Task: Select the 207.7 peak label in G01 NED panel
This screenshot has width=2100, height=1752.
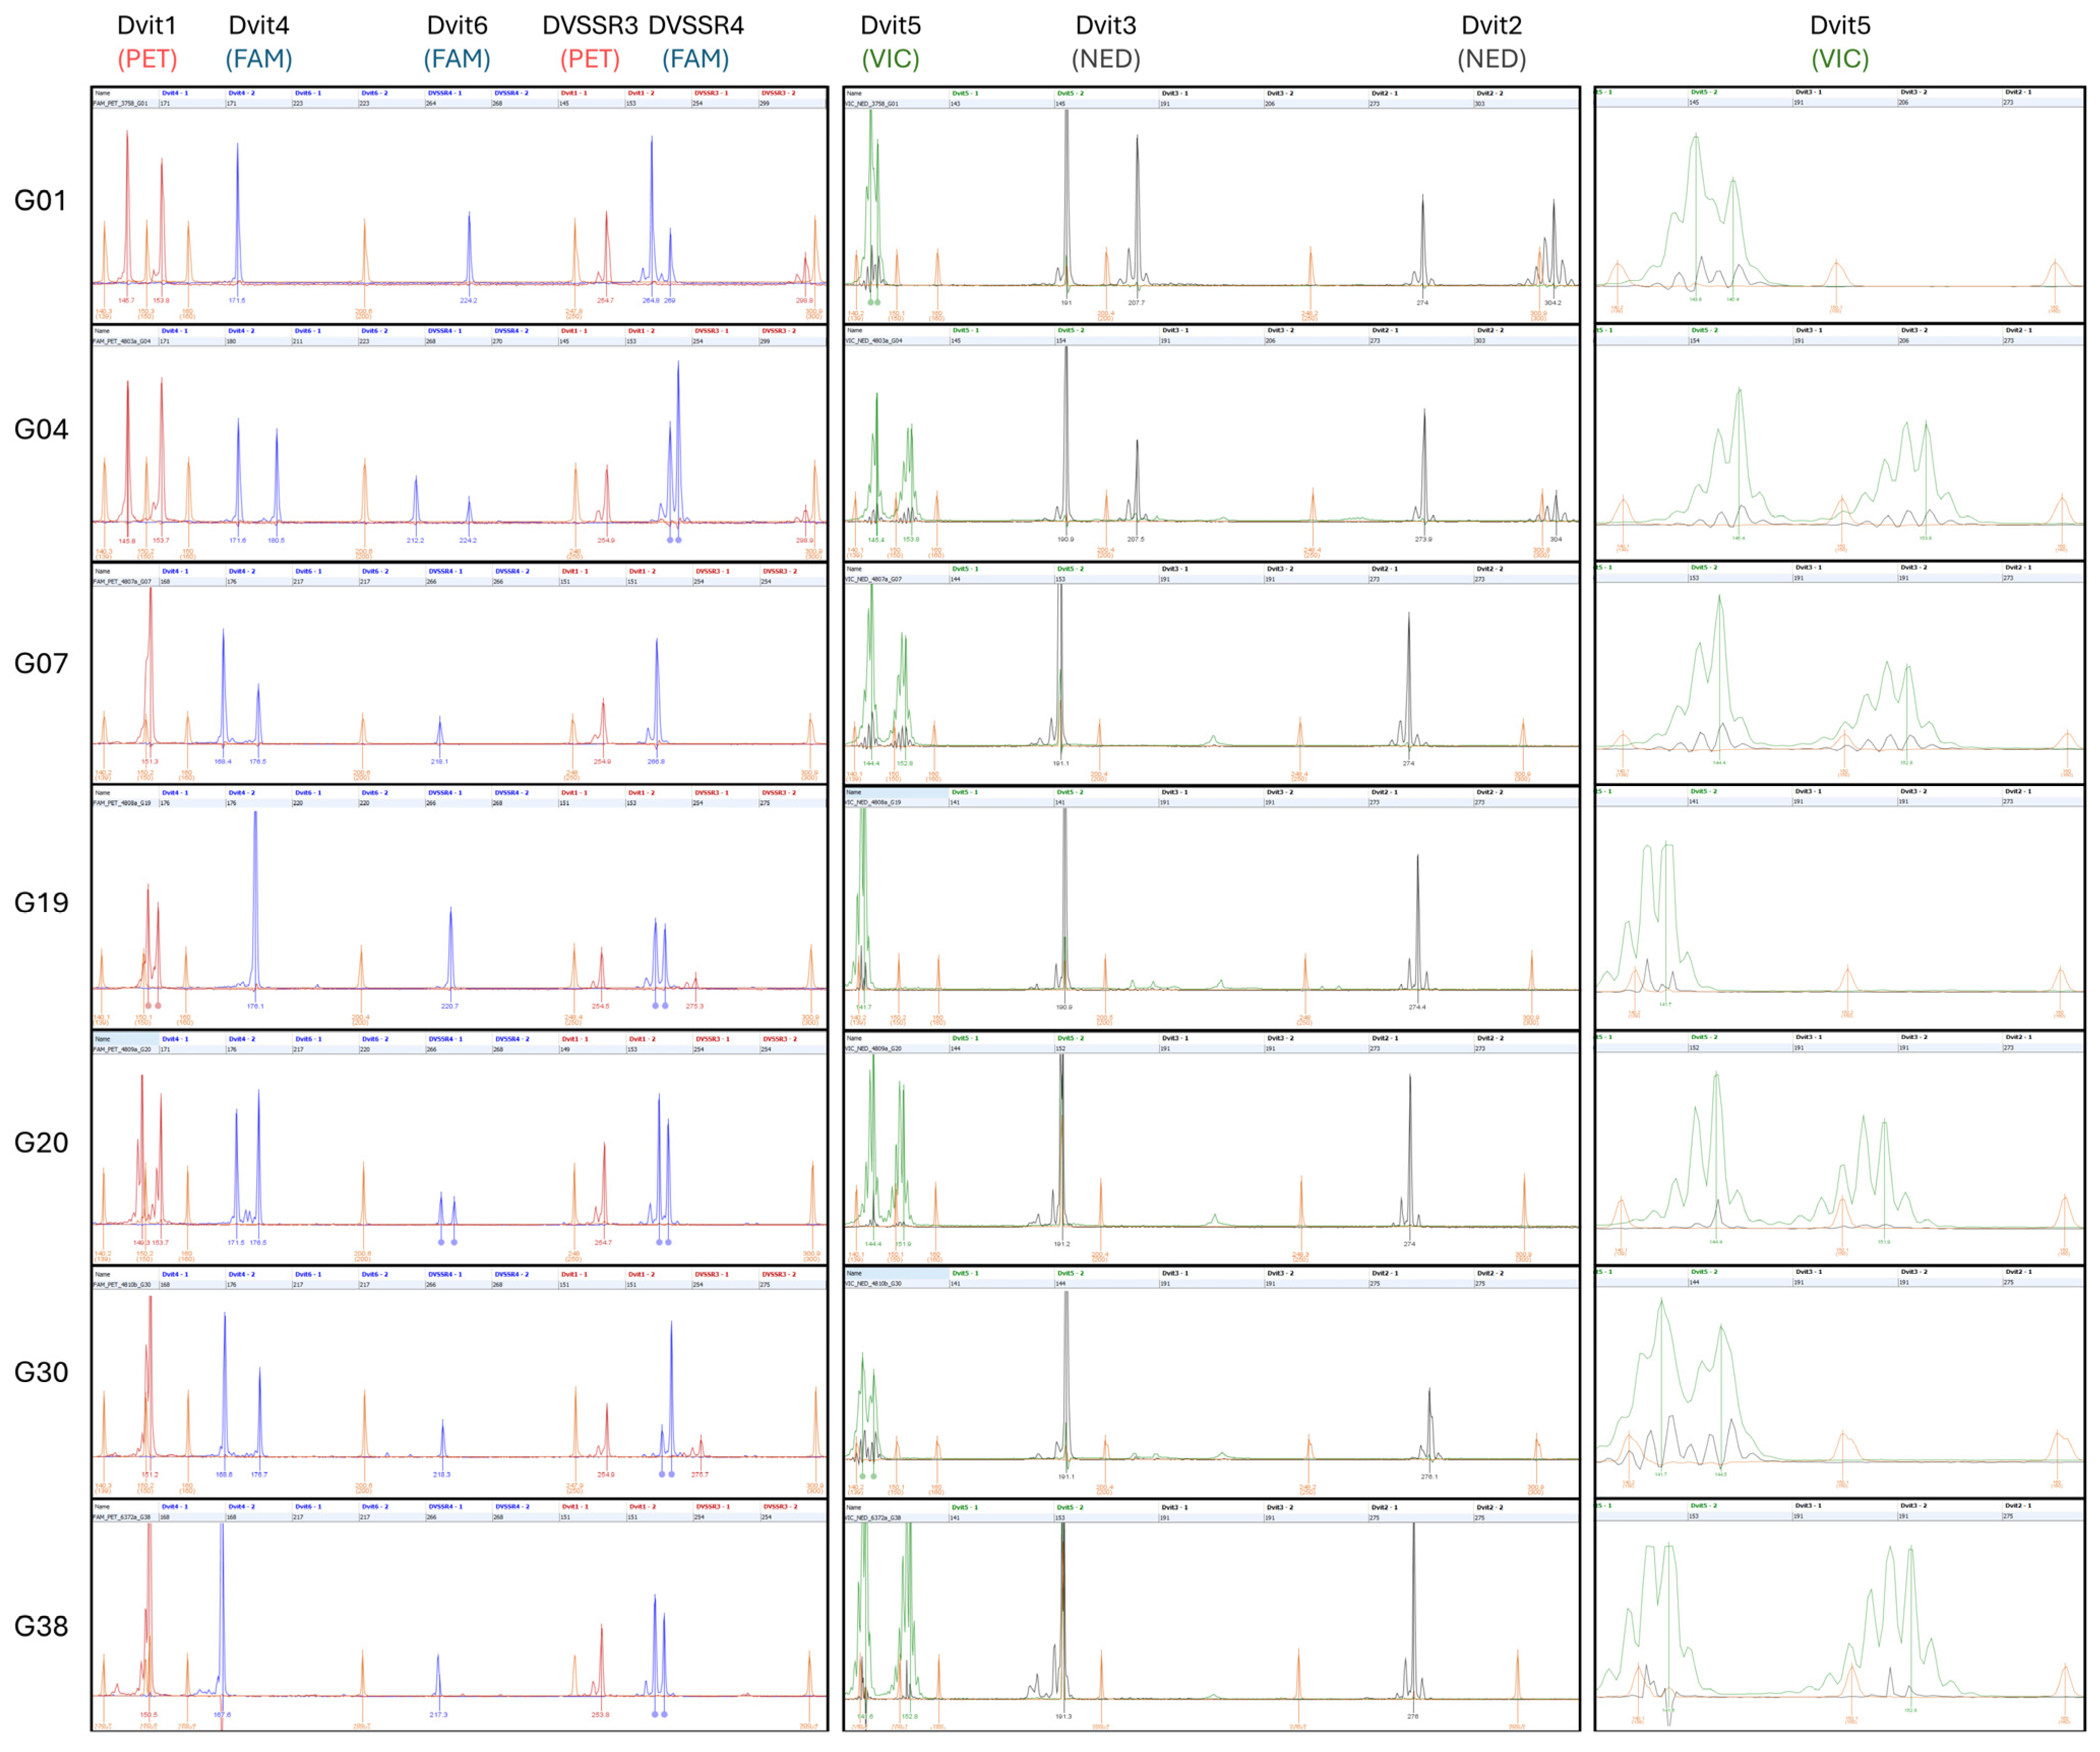Action: pos(1136,302)
